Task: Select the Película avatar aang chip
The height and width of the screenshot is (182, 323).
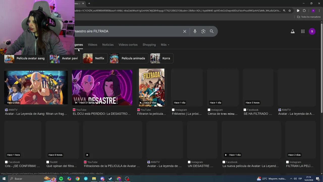Action: point(26,58)
